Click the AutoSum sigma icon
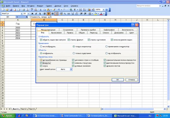This screenshot has height=118, width=170. click(x=75, y=9)
